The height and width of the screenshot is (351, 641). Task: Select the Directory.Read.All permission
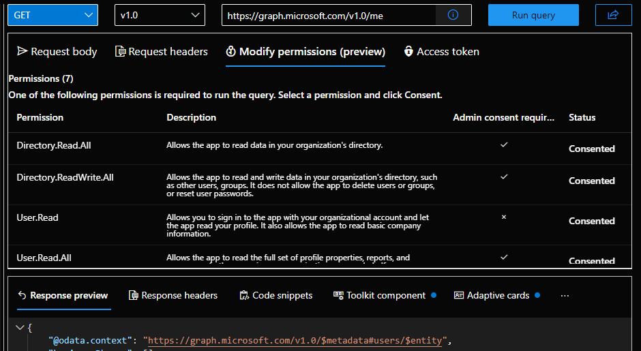54,145
